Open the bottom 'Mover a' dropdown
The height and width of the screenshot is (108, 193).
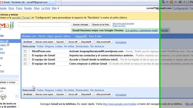tap(73, 94)
